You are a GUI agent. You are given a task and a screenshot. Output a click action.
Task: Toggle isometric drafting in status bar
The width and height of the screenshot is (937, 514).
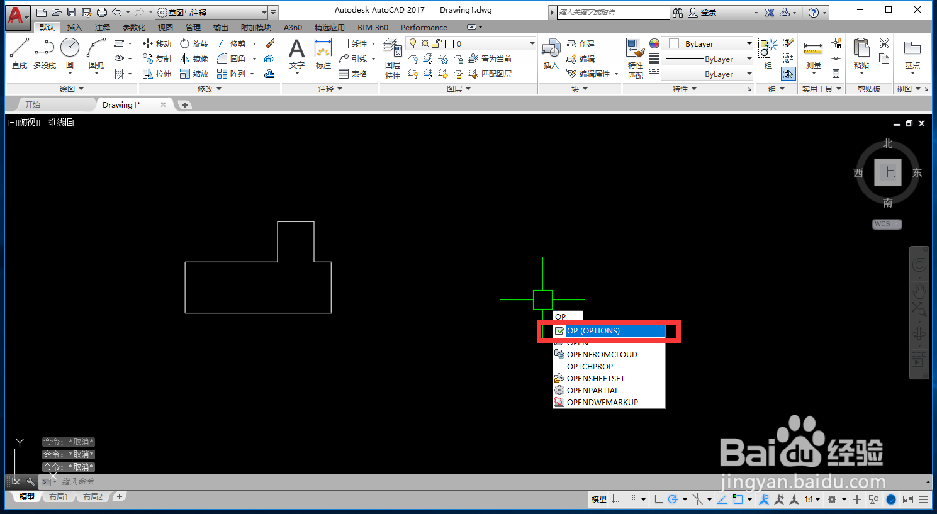[697, 499]
